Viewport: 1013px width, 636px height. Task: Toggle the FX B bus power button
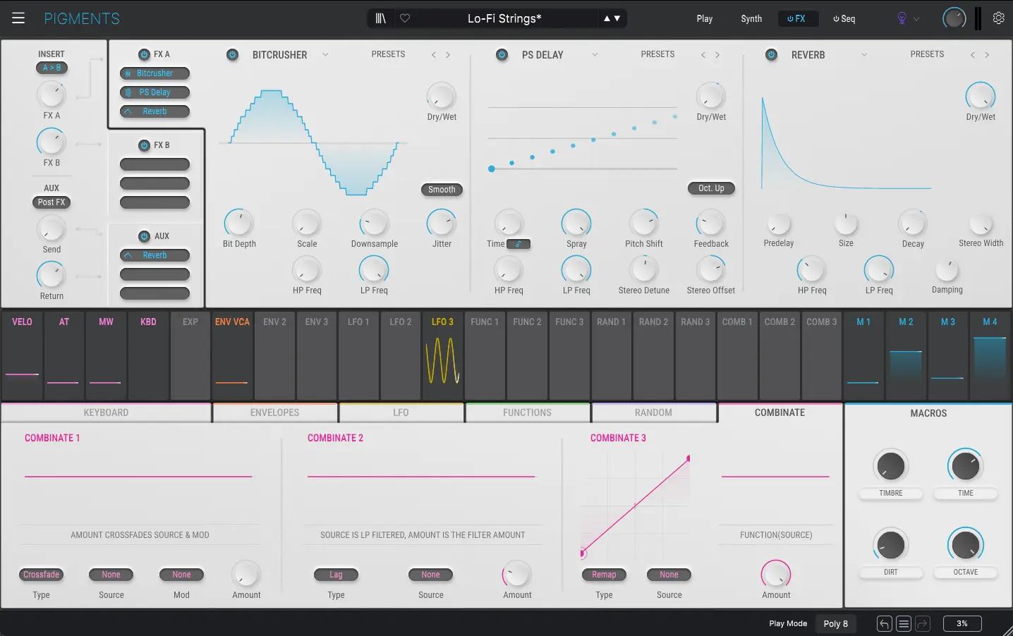click(144, 145)
